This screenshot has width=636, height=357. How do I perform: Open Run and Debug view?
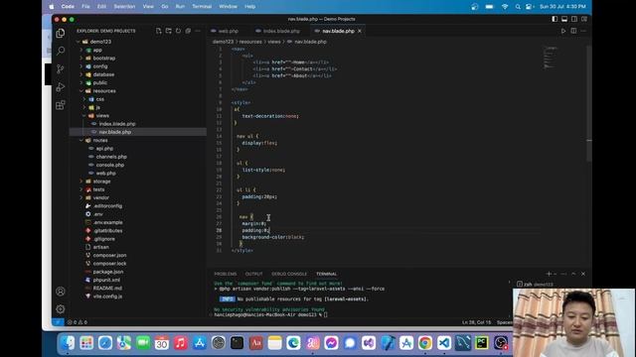click(61, 87)
